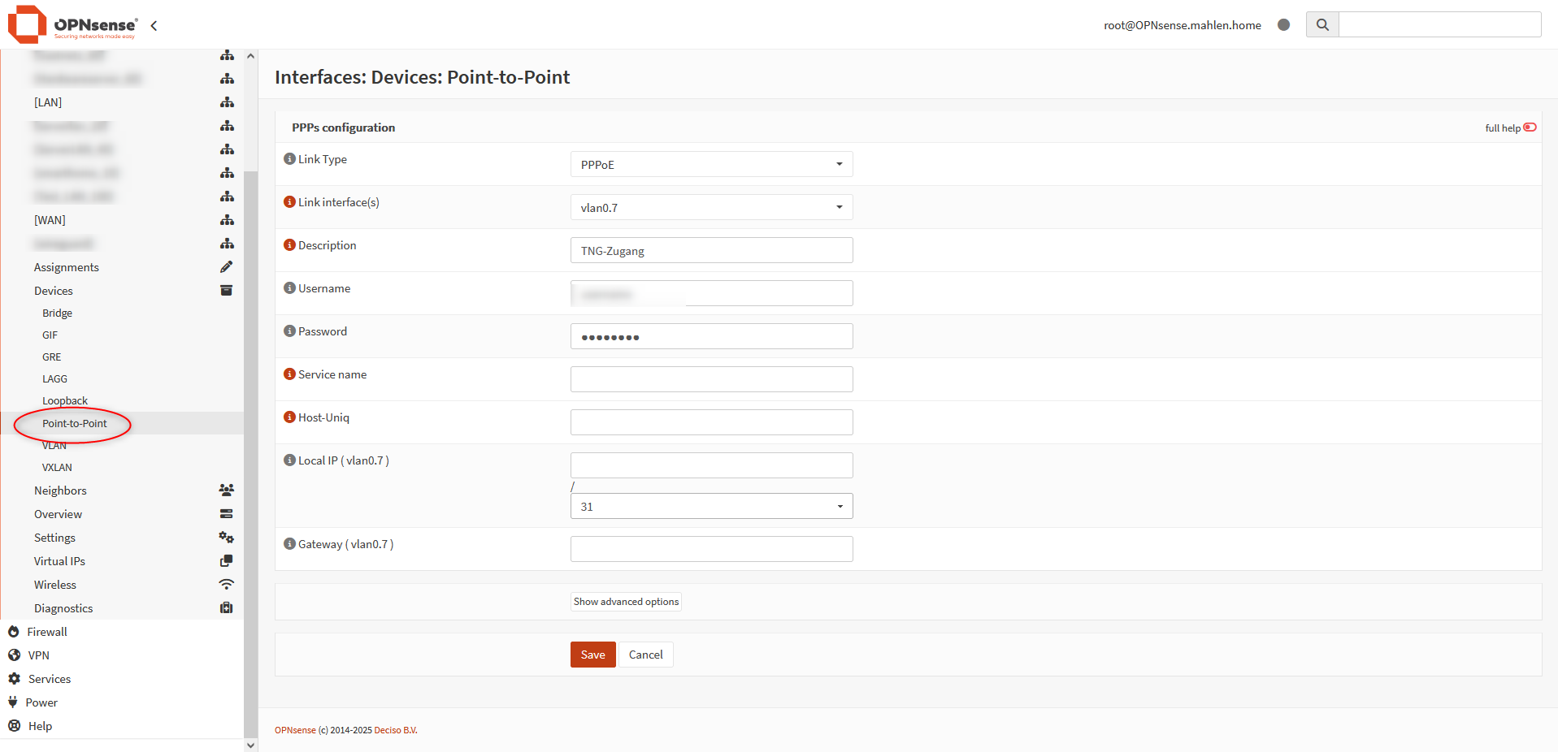The image size is (1558, 752).
Task: Click into the Host-Uniq input field
Action: pos(711,422)
